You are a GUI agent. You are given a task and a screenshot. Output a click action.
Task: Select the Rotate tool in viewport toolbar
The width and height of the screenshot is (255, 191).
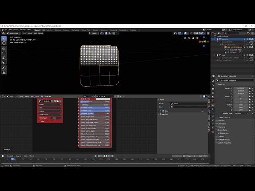[x=4, y=53]
